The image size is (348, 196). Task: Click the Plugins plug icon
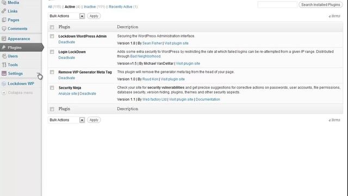[x=4, y=47]
